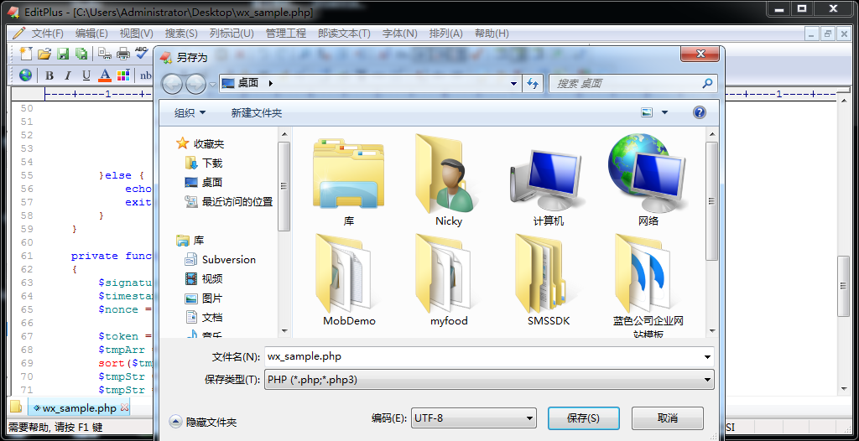Click the 新建文件夹 button
Viewport: 859px width, 441px height.
click(x=257, y=113)
